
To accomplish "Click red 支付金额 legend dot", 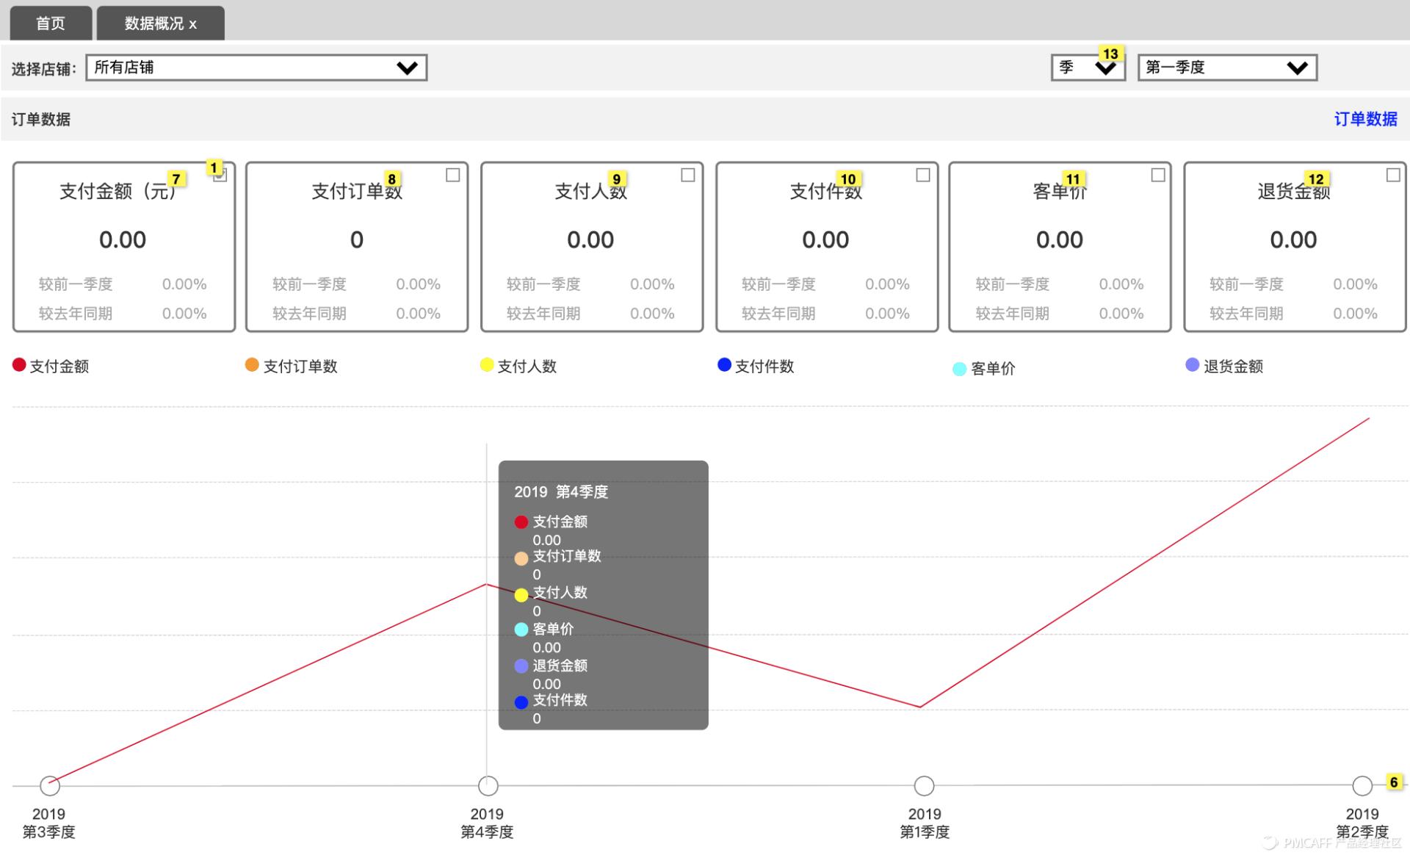I will [19, 365].
